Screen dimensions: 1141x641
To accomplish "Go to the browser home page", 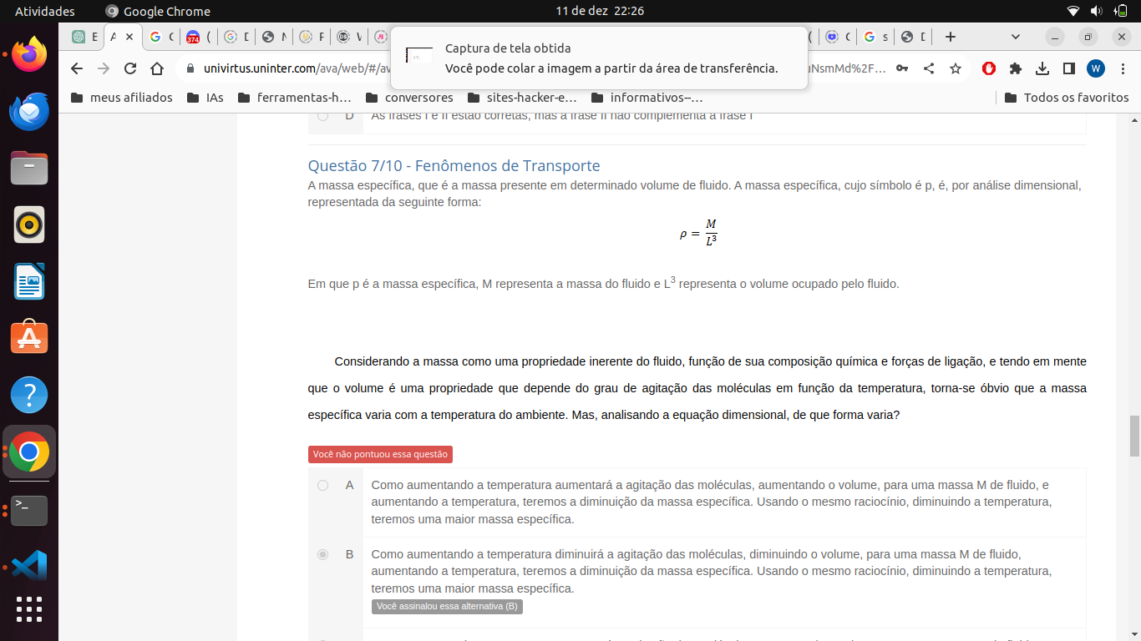I will tap(157, 68).
